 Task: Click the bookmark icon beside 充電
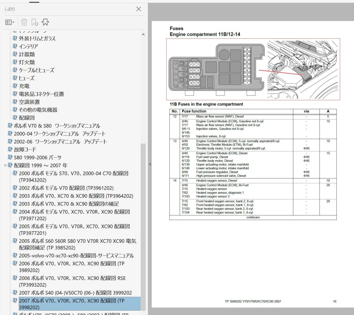pyautogui.click(x=15, y=86)
